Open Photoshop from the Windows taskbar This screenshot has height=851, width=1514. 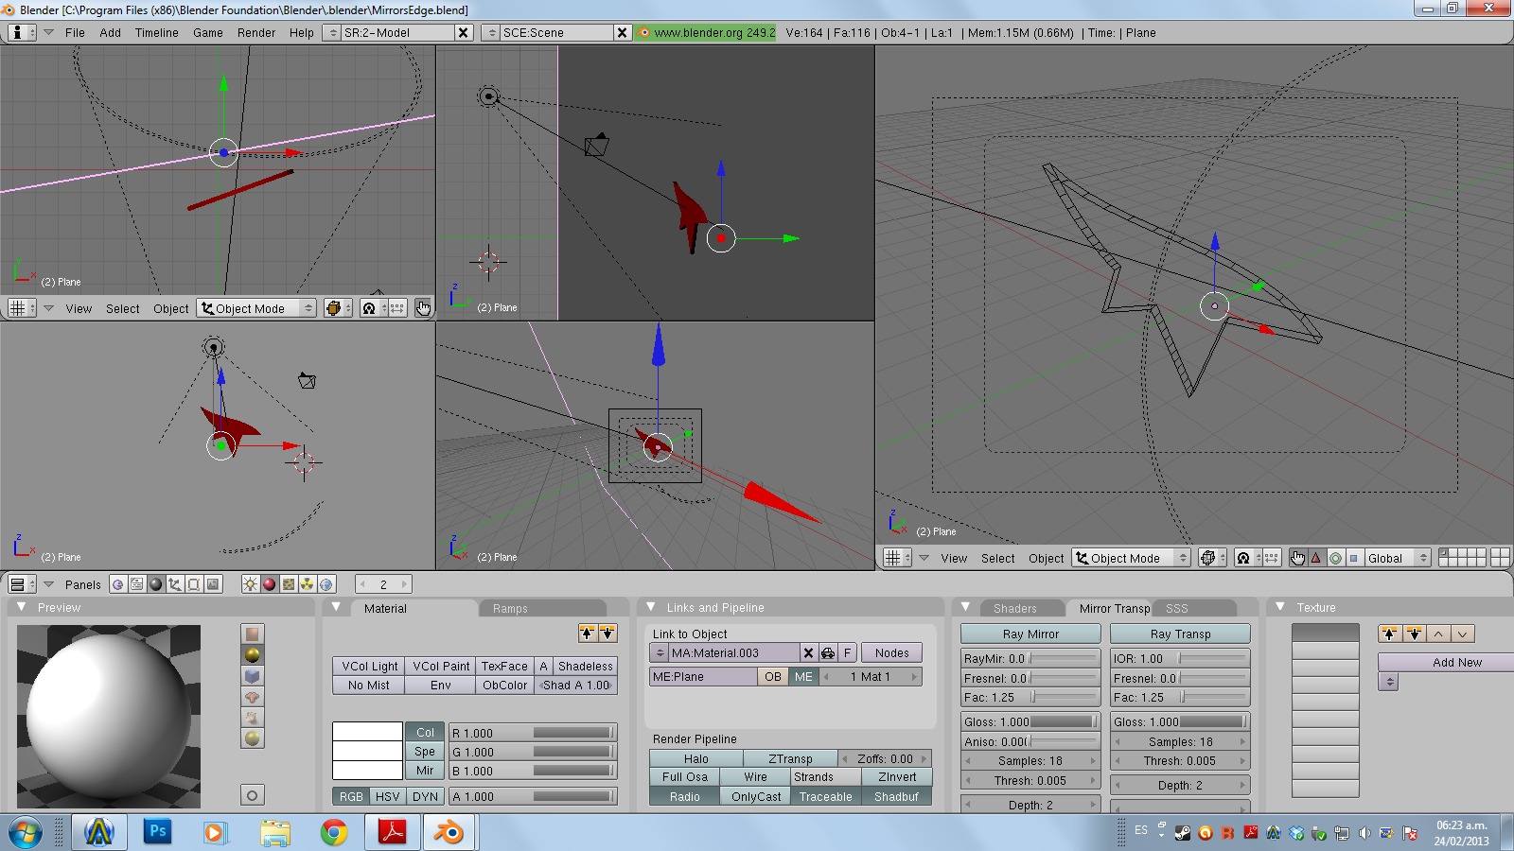pyautogui.click(x=157, y=832)
